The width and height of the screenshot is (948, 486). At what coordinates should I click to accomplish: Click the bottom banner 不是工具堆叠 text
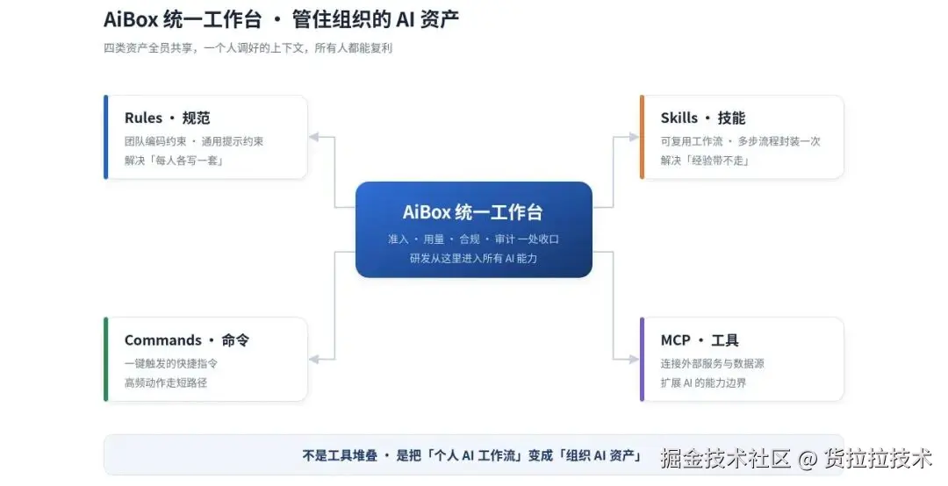[x=471, y=456]
